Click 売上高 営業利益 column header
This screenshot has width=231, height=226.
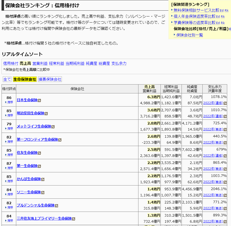pyautogui.click(x=149, y=89)
